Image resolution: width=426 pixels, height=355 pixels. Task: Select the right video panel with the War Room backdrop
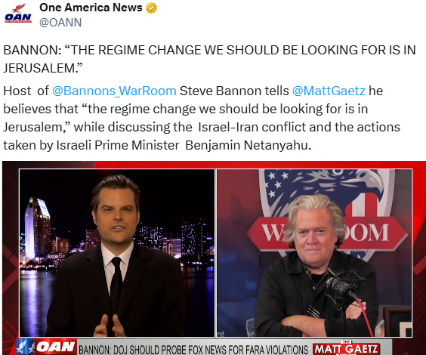[x=314, y=253]
